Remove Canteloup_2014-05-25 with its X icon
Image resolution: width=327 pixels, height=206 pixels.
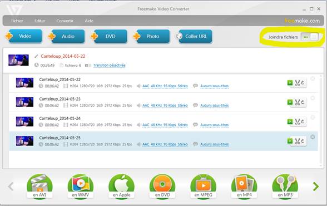(x=313, y=137)
